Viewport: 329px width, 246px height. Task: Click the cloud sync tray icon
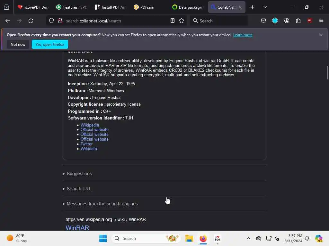259,238
